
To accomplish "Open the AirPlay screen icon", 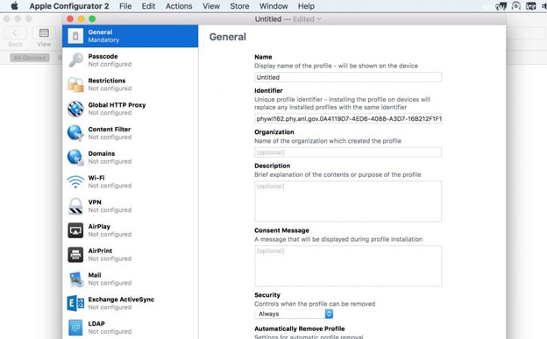I will point(75,230).
